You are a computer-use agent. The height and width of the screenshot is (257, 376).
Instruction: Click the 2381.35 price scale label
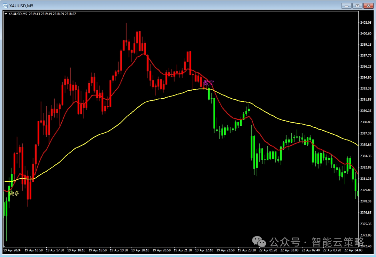366,179
